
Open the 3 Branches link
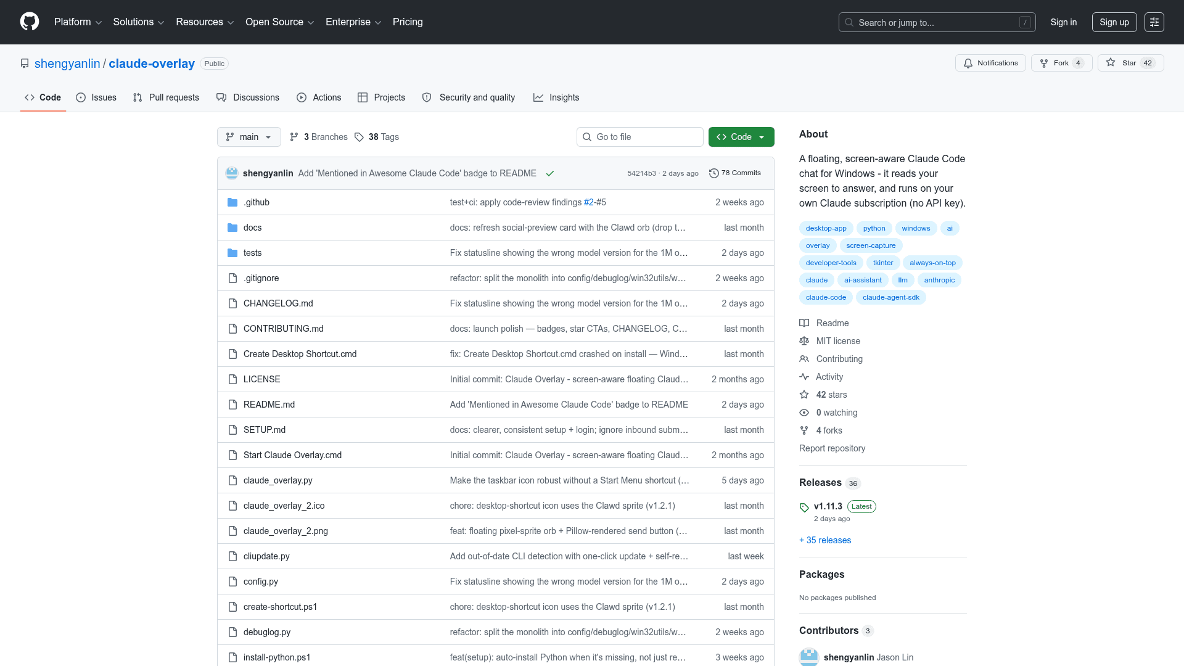pos(319,137)
